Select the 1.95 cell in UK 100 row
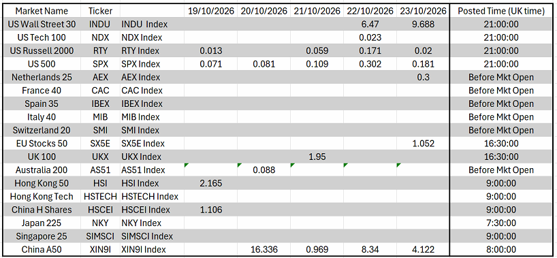 click(x=317, y=157)
